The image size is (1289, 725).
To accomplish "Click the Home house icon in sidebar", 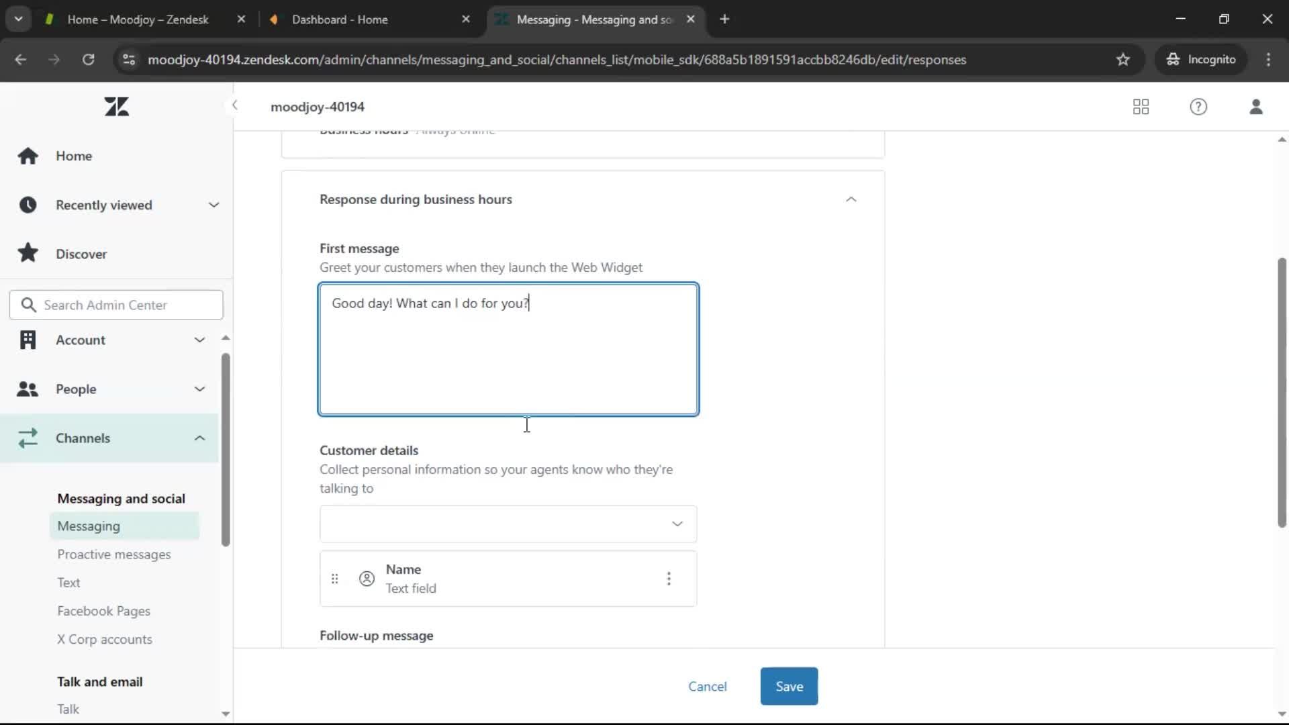I will (28, 156).
